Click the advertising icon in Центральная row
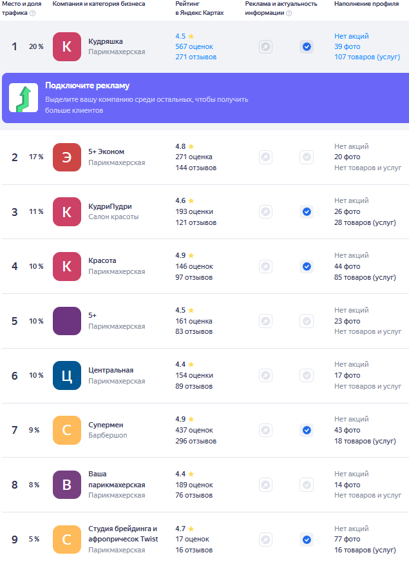Viewport: 409px width, 564px height. 265,376
